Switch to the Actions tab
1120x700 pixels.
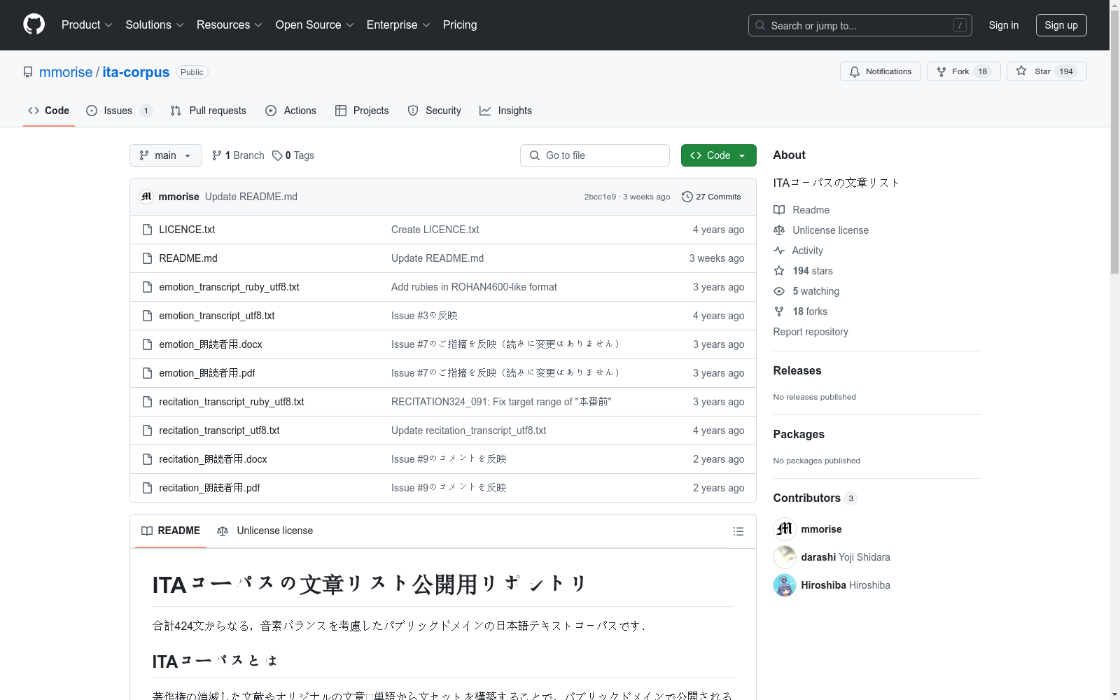point(290,111)
